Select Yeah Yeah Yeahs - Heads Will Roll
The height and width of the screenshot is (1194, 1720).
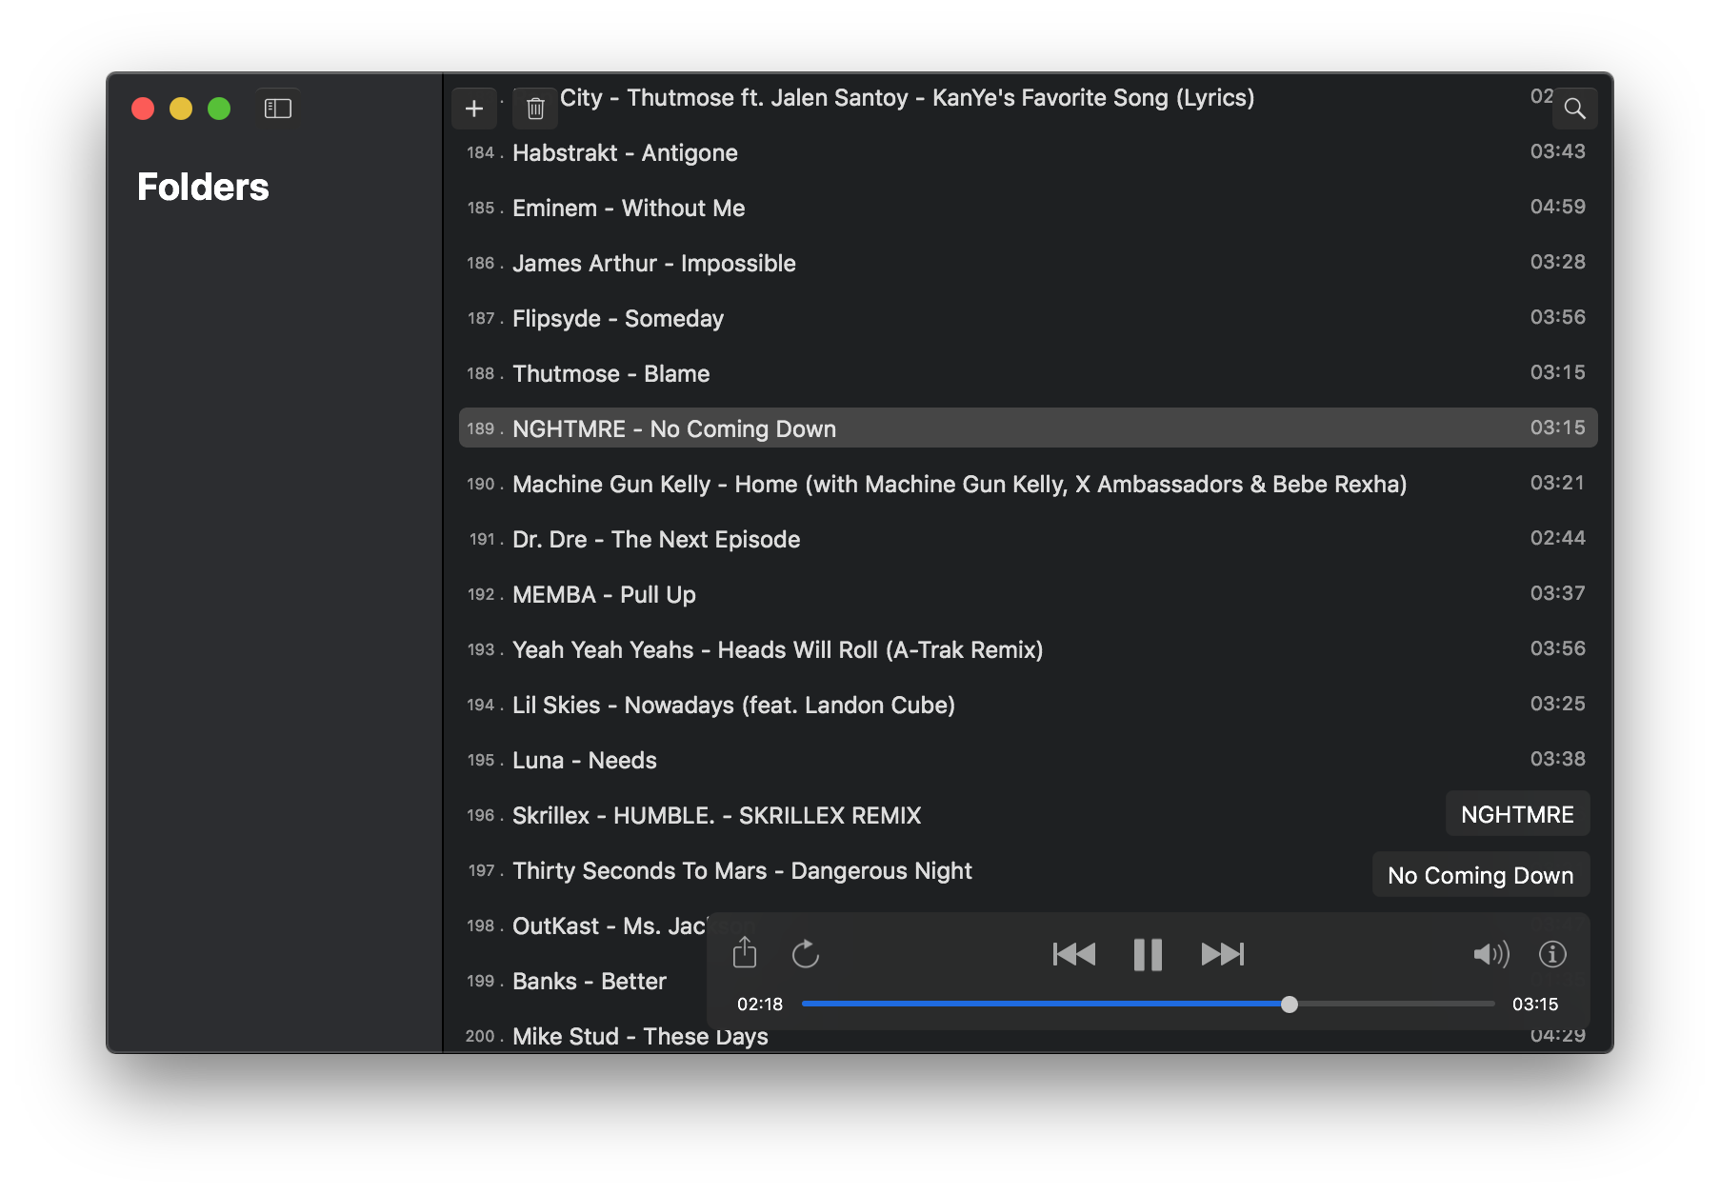pos(1028,649)
